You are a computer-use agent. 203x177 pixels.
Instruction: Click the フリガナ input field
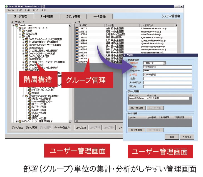[x=167, y=79]
